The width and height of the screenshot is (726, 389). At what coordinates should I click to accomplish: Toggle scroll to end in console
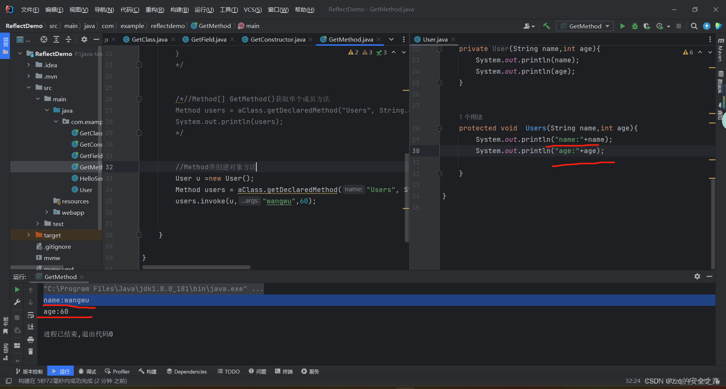point(31,327)
